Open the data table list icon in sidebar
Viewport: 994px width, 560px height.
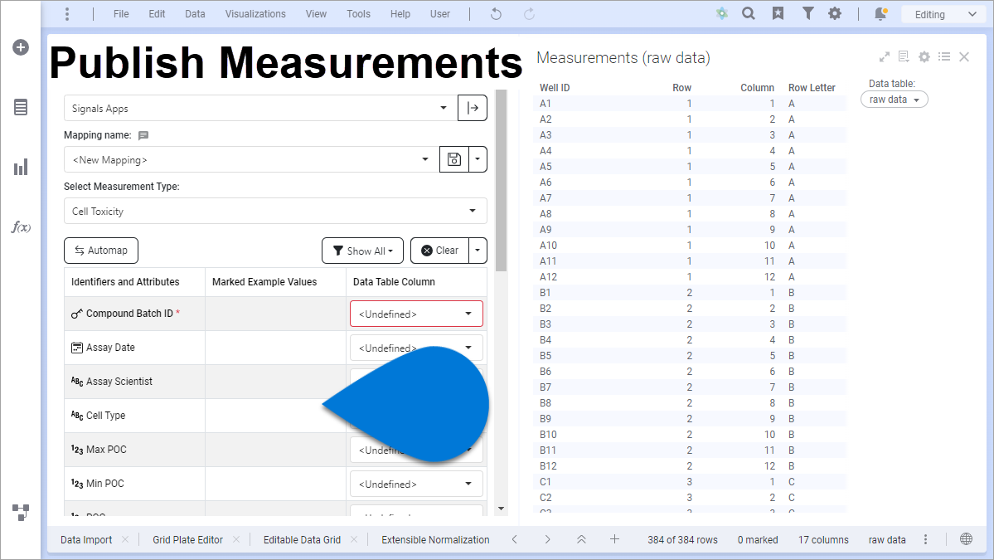click(x=21, y=107)
